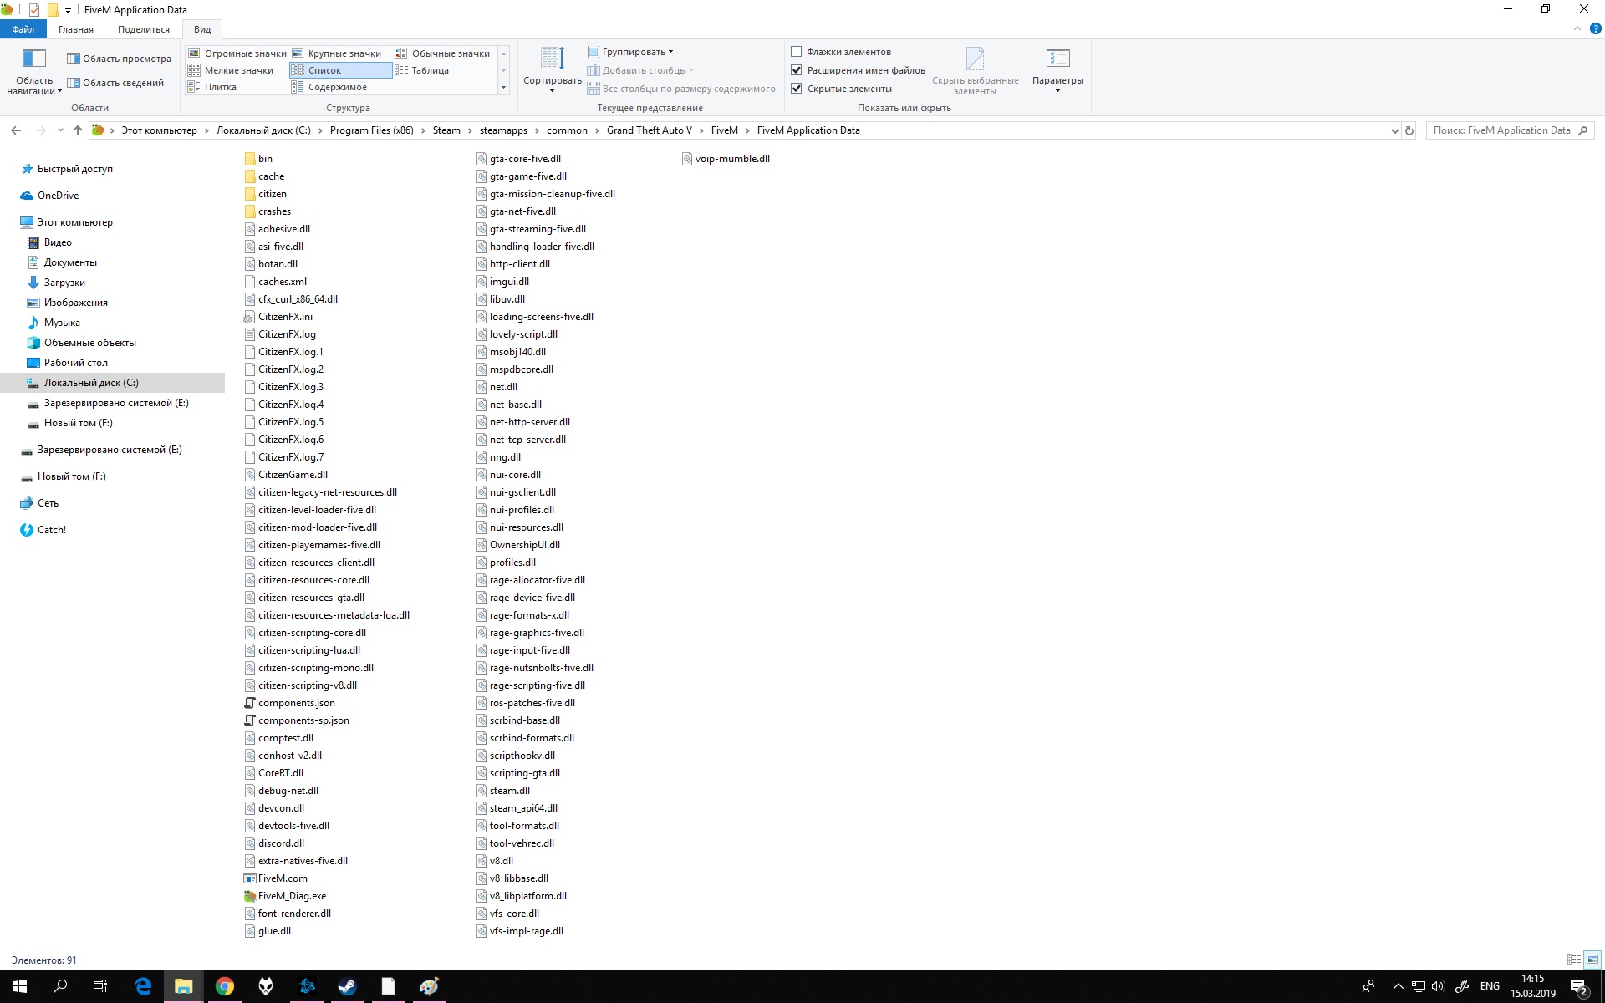The height and width of the screenshot is (1003, 1605).
Task: Click the search FiveM Application Data field
Action: pos(1510,130)
